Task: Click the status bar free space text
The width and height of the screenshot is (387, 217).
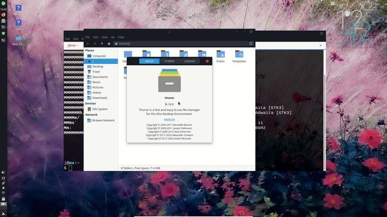Action: pyautogui.click(x=140, y=168)
